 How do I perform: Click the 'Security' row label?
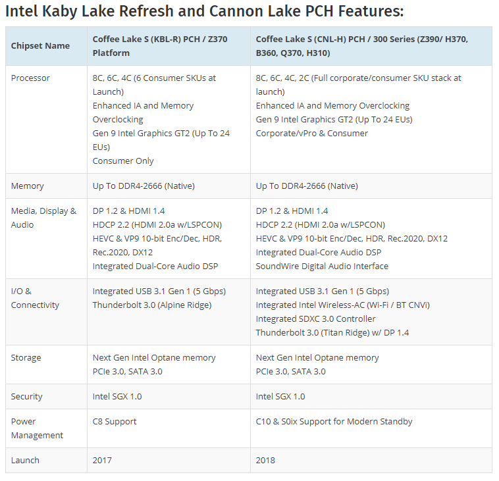(x=27, y=397)
